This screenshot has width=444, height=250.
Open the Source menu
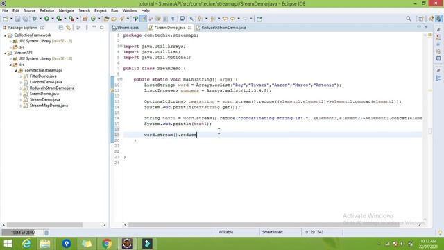(29, 10)
